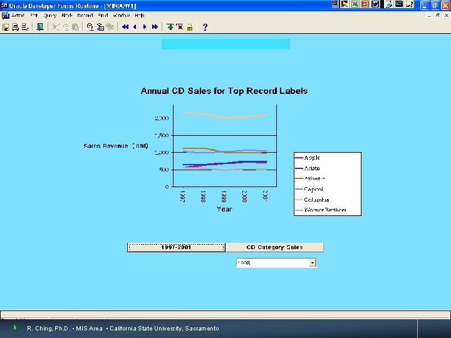Click the chart title Annual CD Sales
Image resolution: width=451 pixels, height=338 pixels.
224,91
